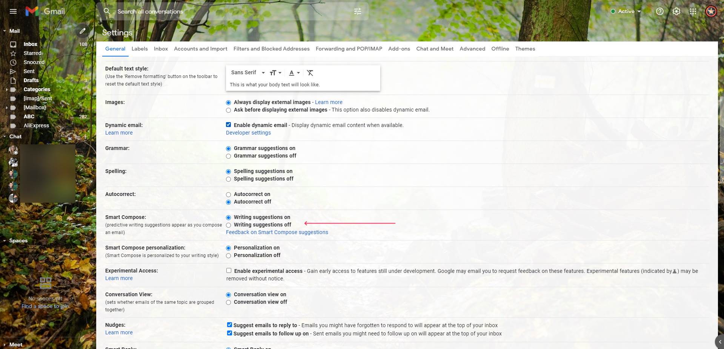Select Writing suggestions off radio button
The height and width of the screenshot is (349, 724).
(x=228, y=225)
